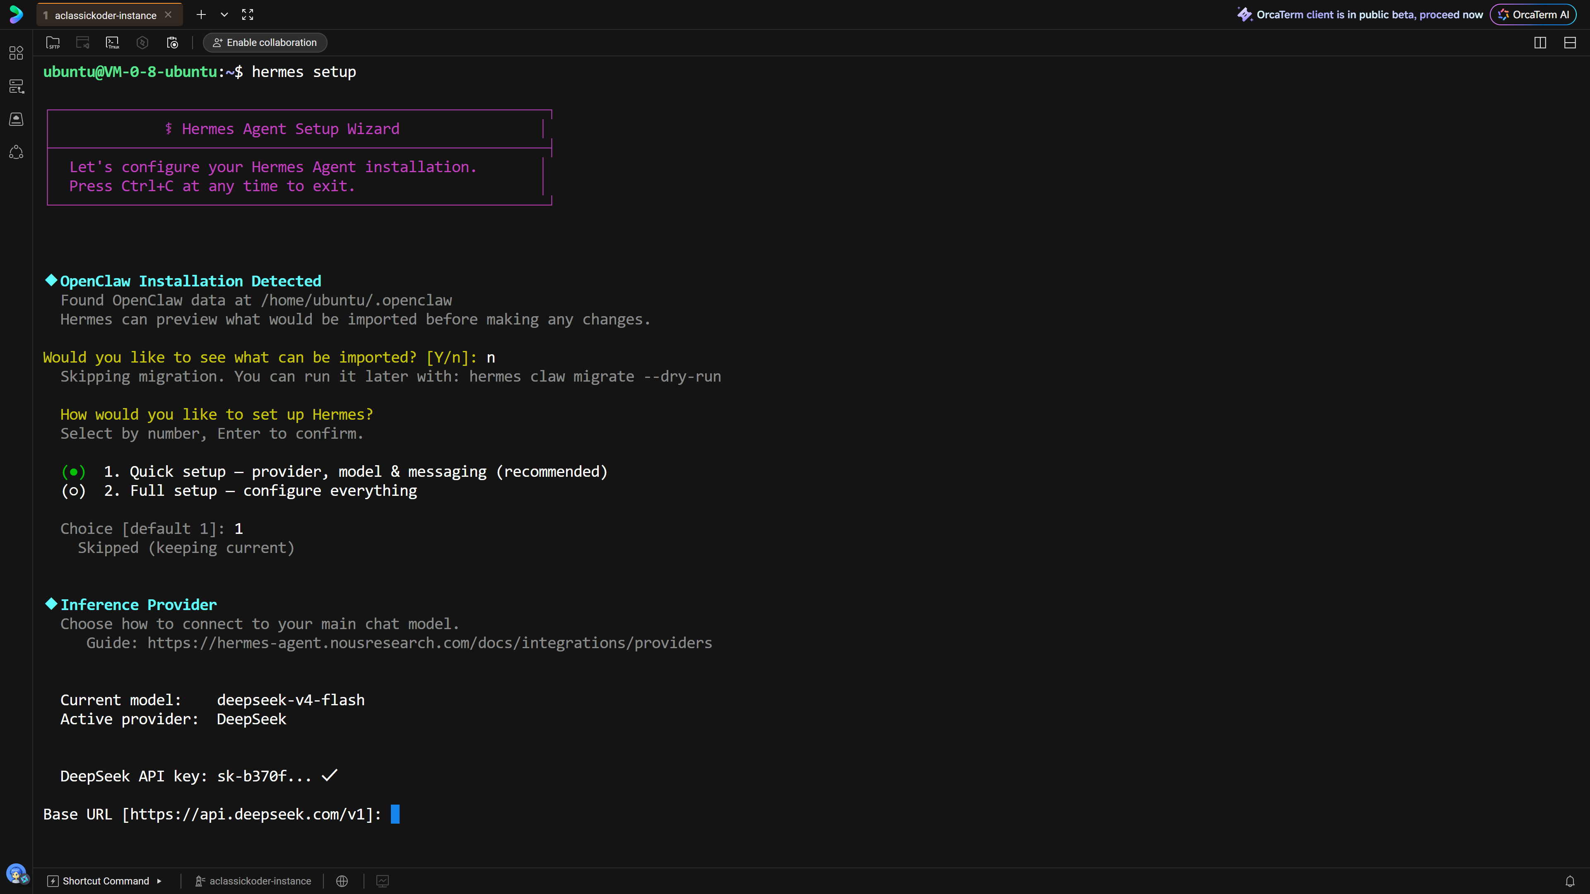Click Enable collaboration button
This screenshot has height=894, width=1590.
click(x=265, y=43)
